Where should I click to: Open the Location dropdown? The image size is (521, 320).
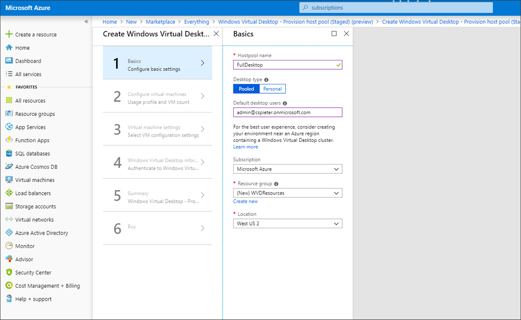(x=287, y=224)
